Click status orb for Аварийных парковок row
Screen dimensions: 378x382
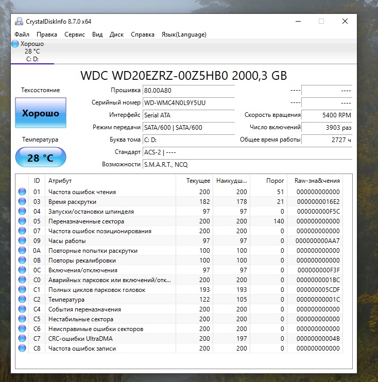pos(22,280)
